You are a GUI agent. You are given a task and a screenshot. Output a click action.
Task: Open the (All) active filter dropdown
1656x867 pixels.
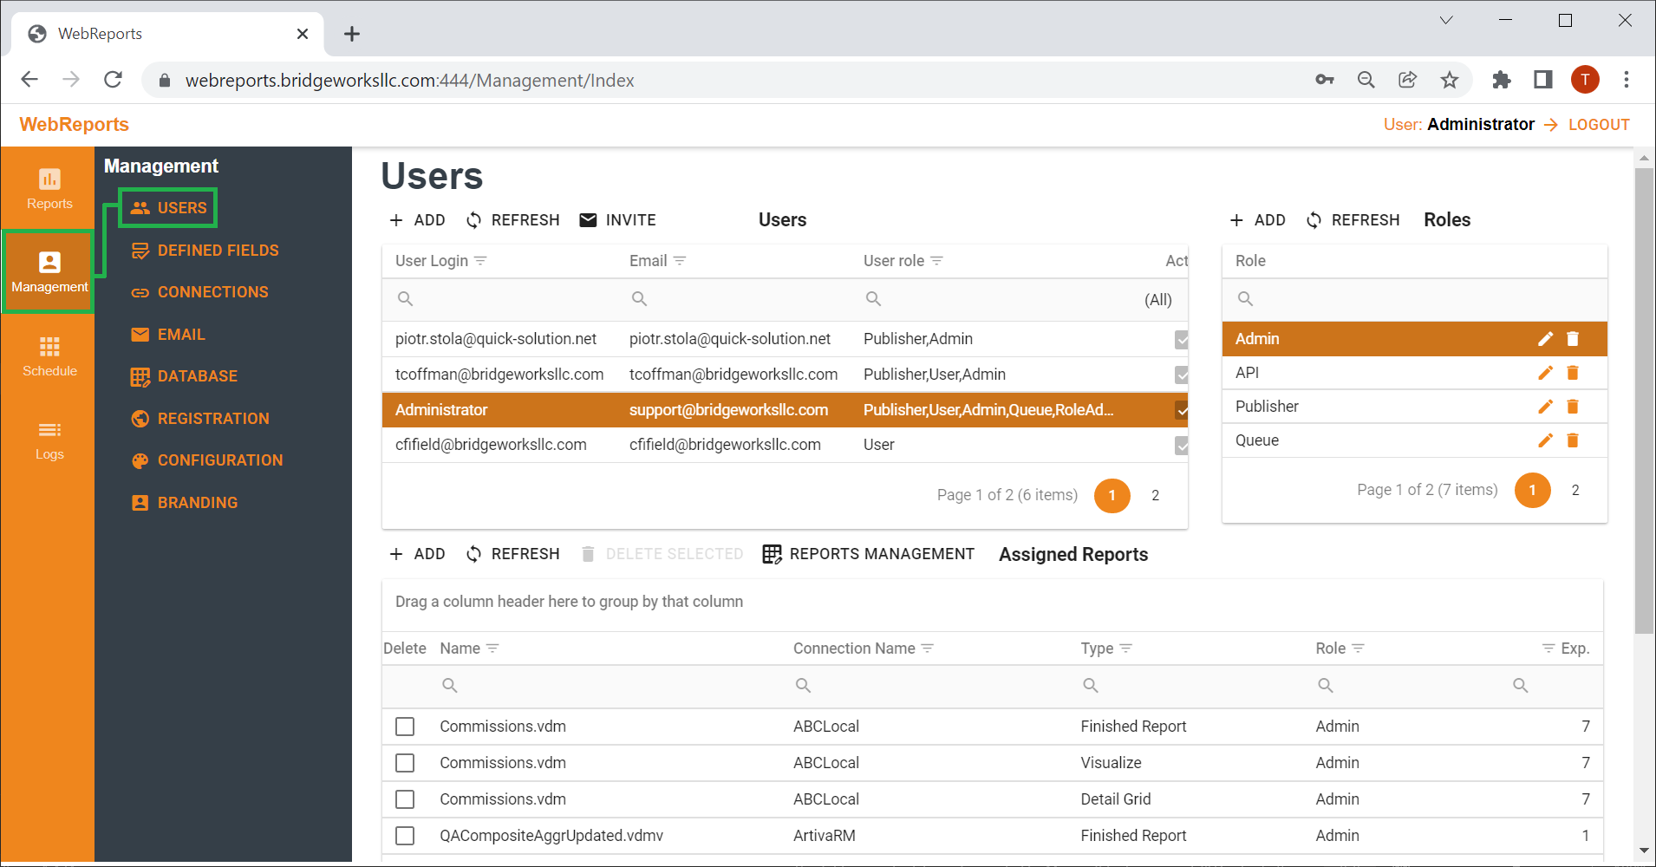[x=1157, y=300]
